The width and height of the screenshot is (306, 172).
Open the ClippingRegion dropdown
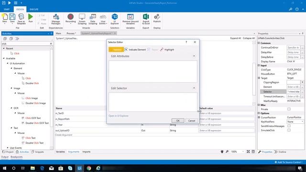302,82
